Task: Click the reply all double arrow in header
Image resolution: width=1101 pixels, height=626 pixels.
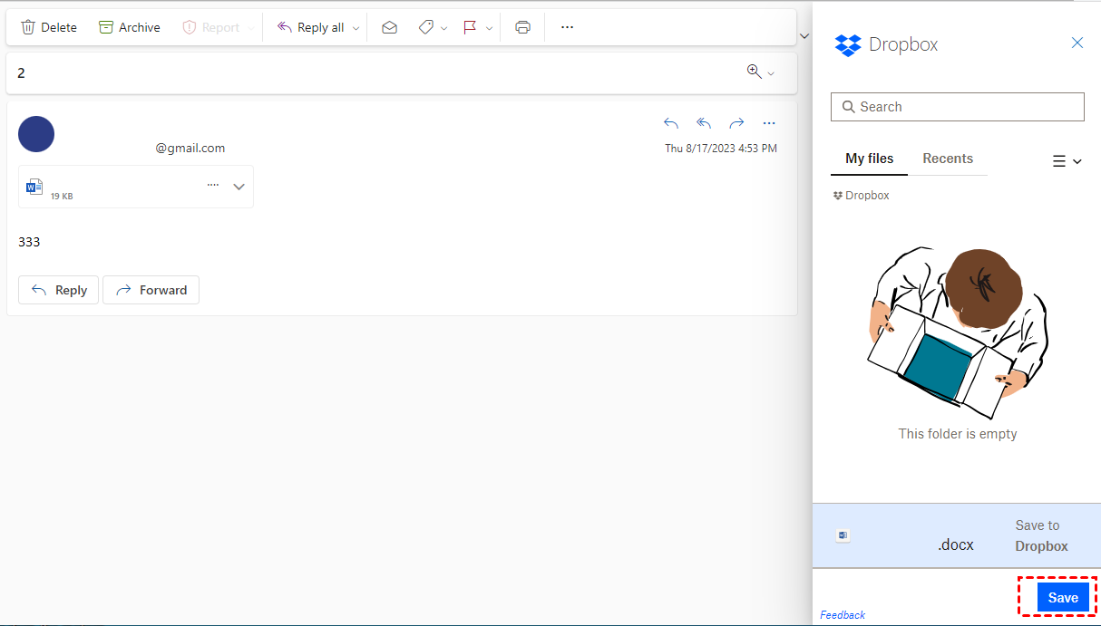Action: tap(704, 123)
